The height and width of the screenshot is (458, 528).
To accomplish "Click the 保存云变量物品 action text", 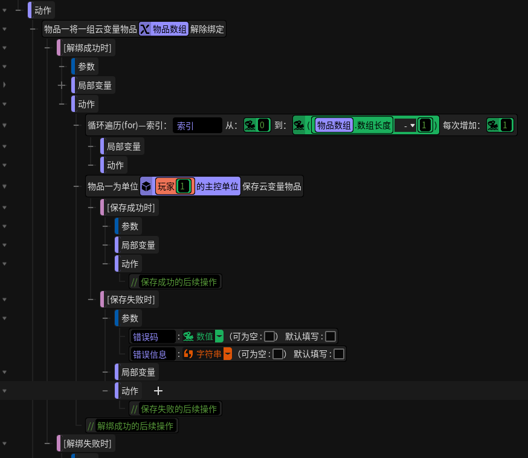I will [272, 186].
